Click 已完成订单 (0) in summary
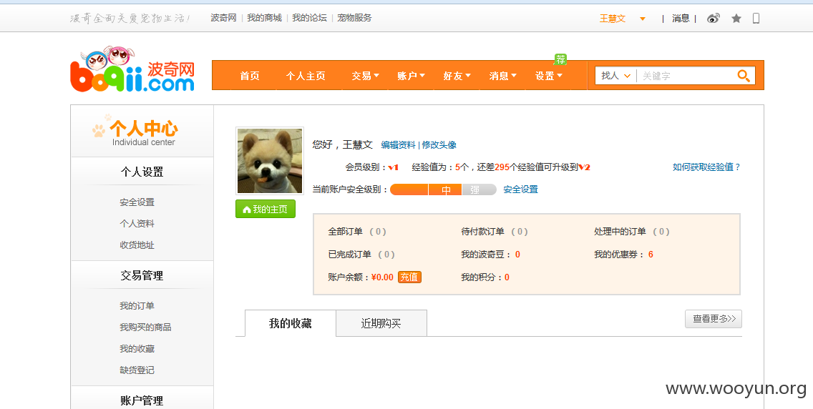Image resolution: width=813 pixels, height=409 pixels. pyautogui.click(x=361, y=255)
